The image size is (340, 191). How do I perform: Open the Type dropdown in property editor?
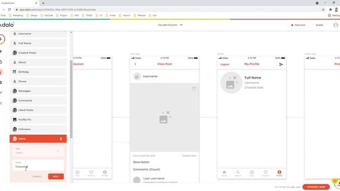click(x=38, y=151)
